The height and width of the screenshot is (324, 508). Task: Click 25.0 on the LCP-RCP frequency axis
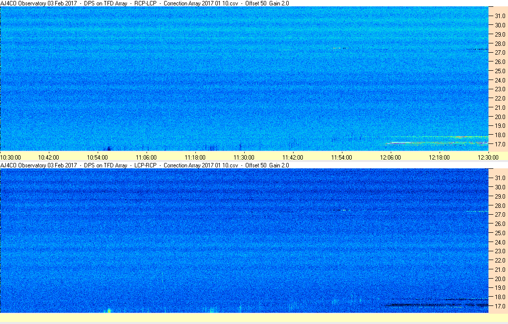click(x=500, y=233)
